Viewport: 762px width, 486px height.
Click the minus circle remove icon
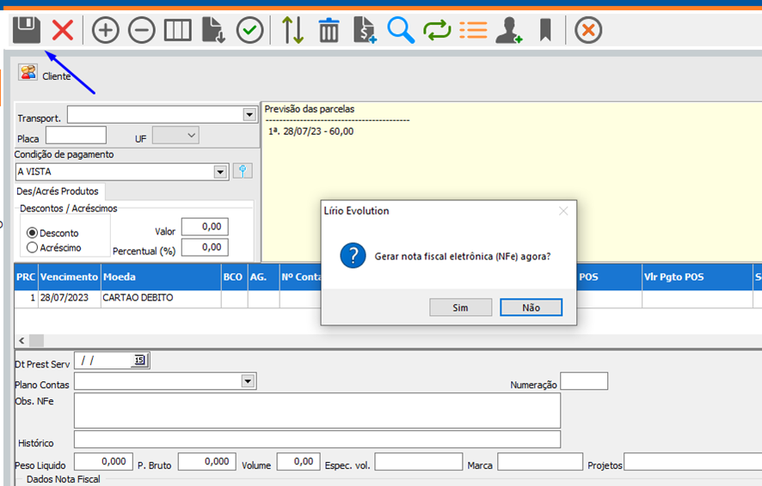point(142,31)
